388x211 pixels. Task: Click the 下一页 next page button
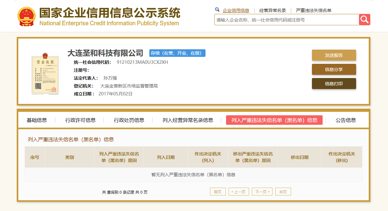coord(262,192)
